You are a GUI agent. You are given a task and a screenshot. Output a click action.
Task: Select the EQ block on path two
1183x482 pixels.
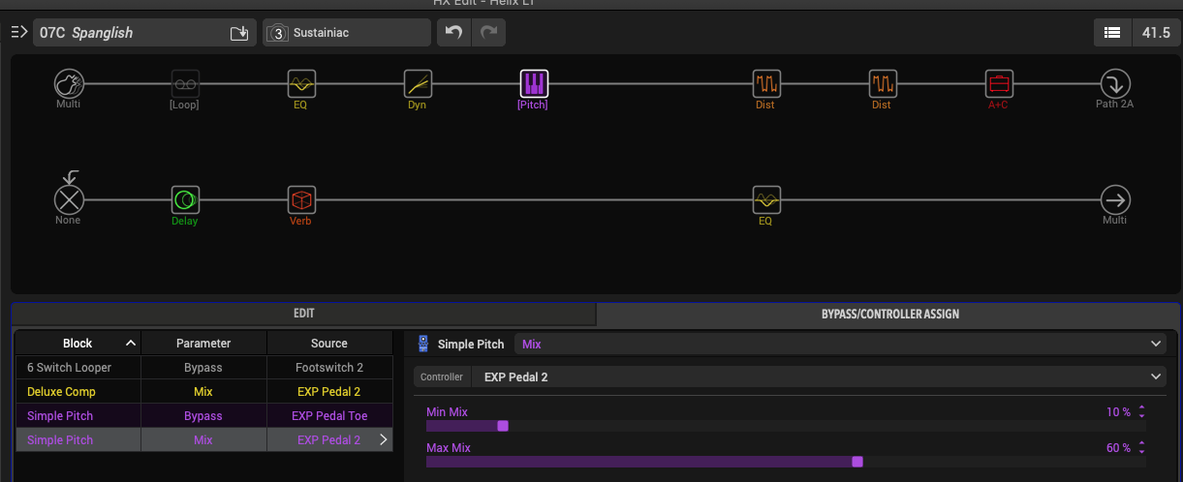pyautogui.click(x=766, y=200)
